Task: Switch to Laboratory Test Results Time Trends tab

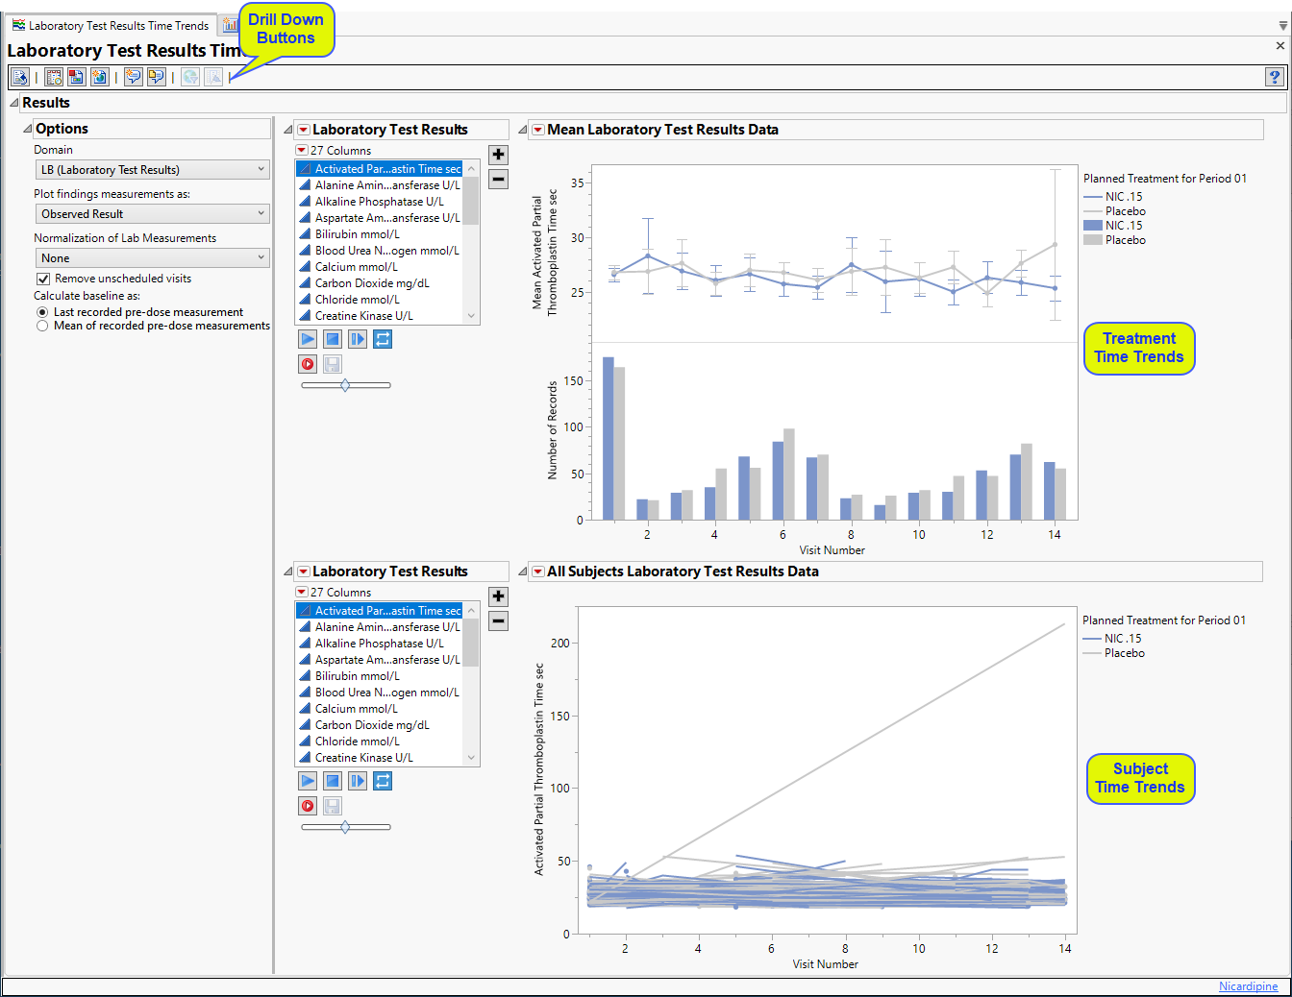Action: coord(111,26)
